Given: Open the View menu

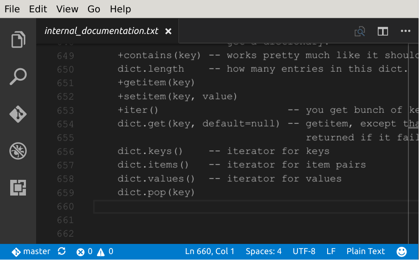Looking at the screenshot, I should (x=67, y=9).
